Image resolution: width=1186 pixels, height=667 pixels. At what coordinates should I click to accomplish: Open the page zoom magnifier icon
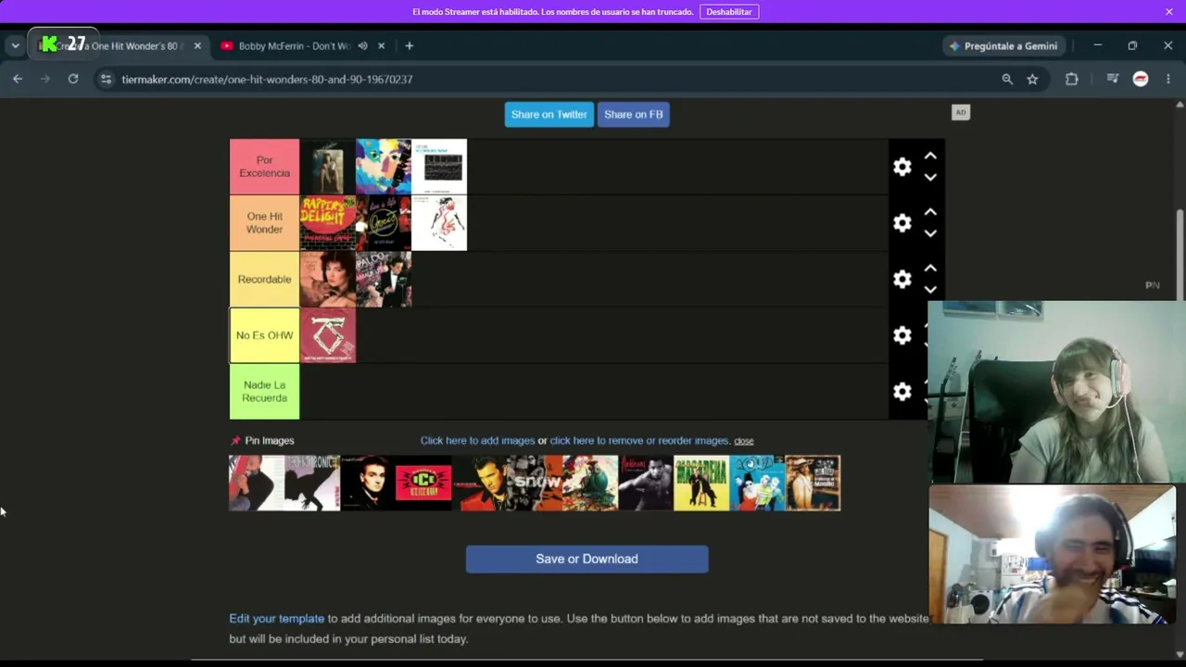pyautogui.click(x=1007, y=80)
